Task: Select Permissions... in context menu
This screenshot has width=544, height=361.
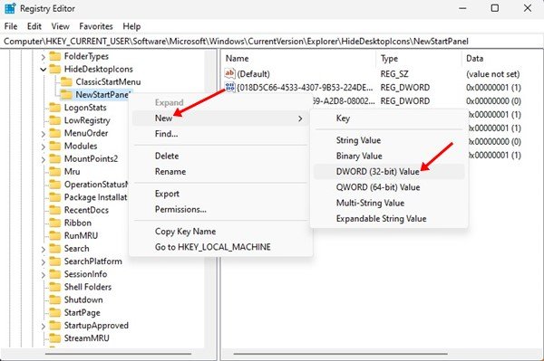Action: click(180, 209)
